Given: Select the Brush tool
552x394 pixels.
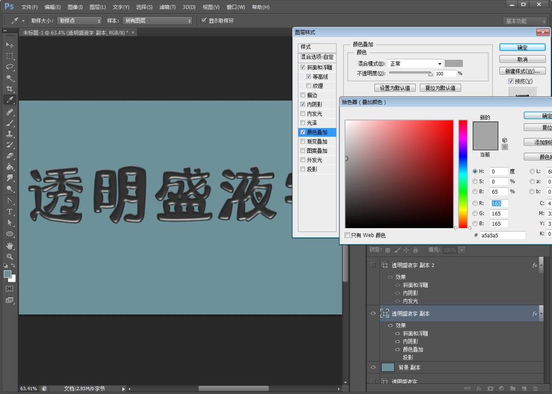Looking at the screenshot, I should point(10,123).
